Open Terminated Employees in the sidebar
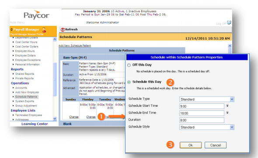 tap(28, 115)
